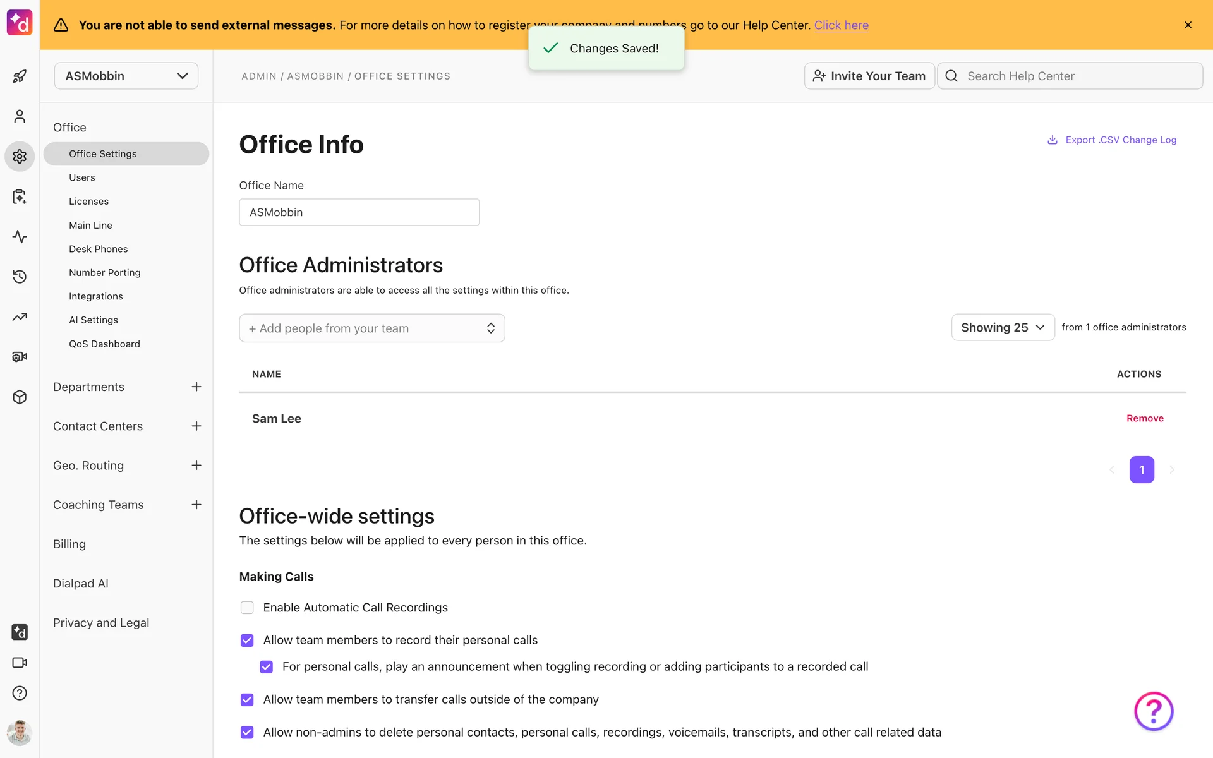Remove Sam Lee as administrator
The height and width of the screenshot is (758, 1213).
pyautogui.click(x=1145, y=418)
